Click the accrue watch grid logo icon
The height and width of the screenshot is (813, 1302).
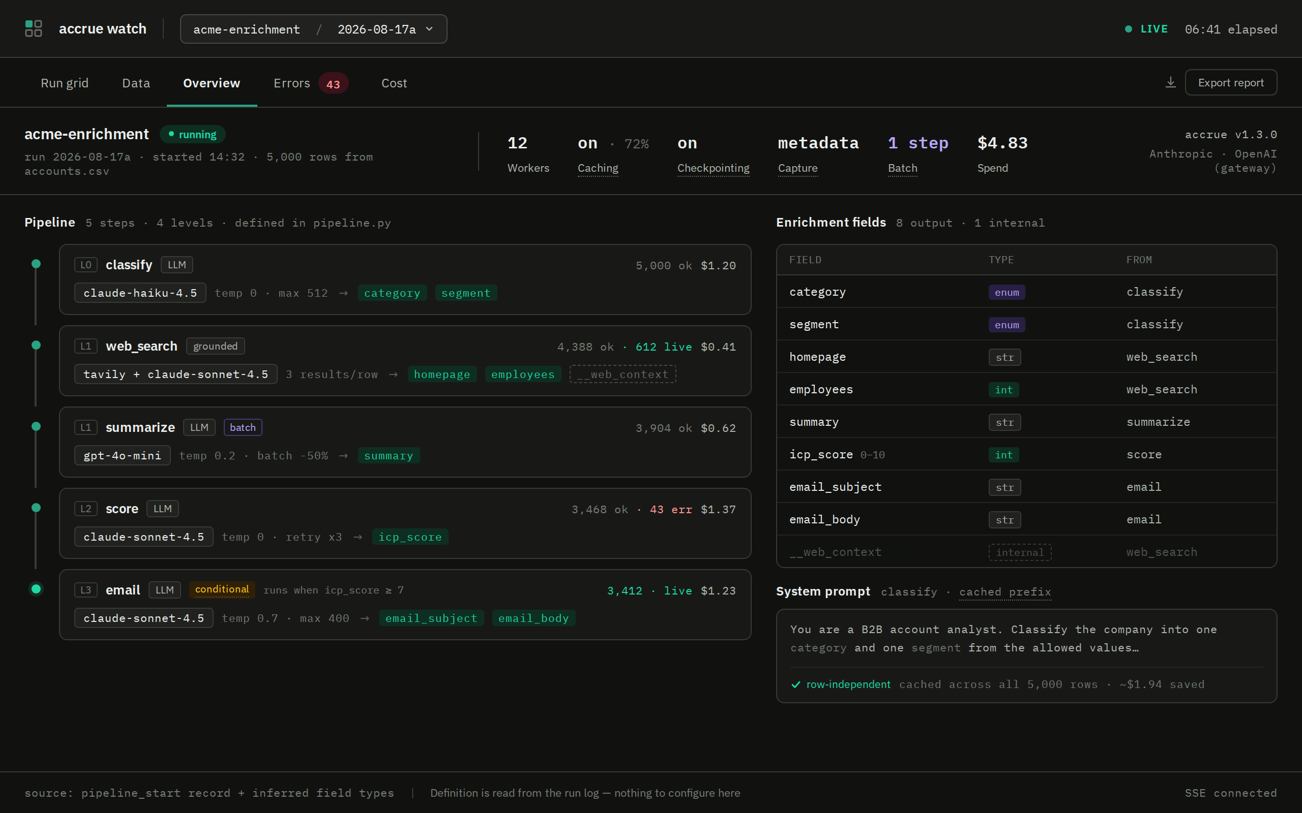click(x=34, y=28)
